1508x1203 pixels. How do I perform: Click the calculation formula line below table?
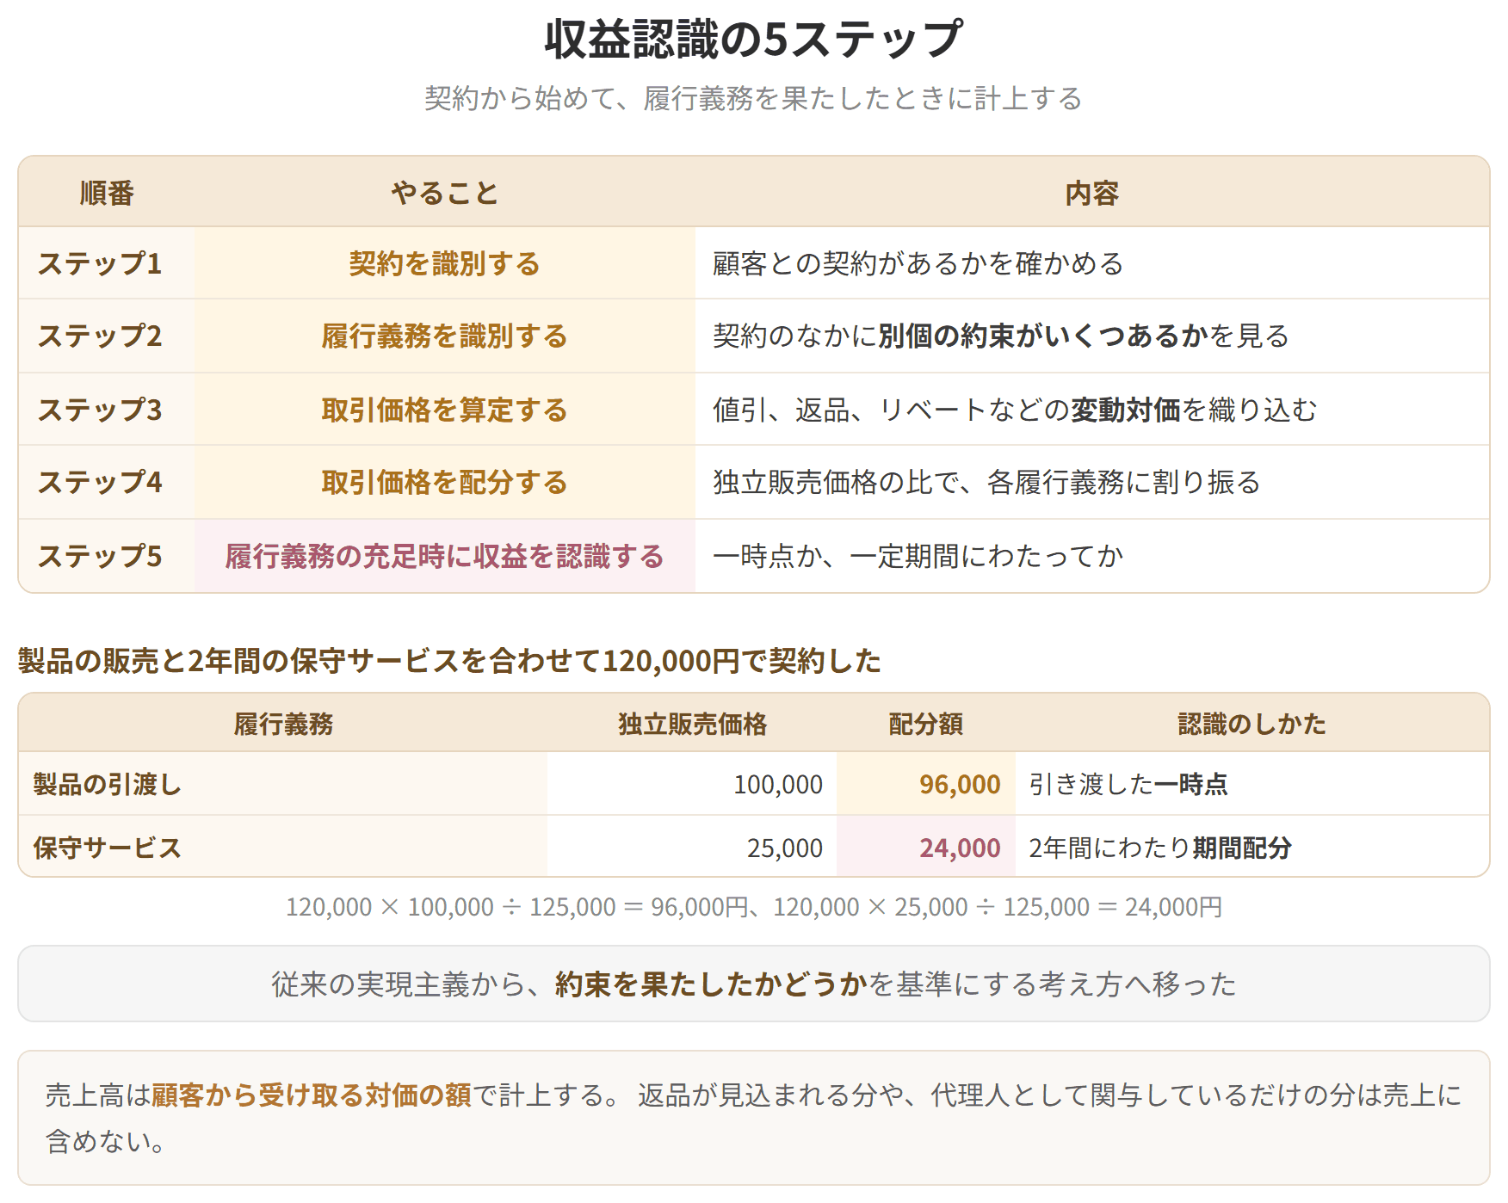(x=754, y=907)
